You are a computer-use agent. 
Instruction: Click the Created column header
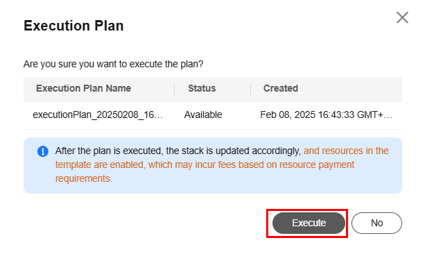[281, 88]
